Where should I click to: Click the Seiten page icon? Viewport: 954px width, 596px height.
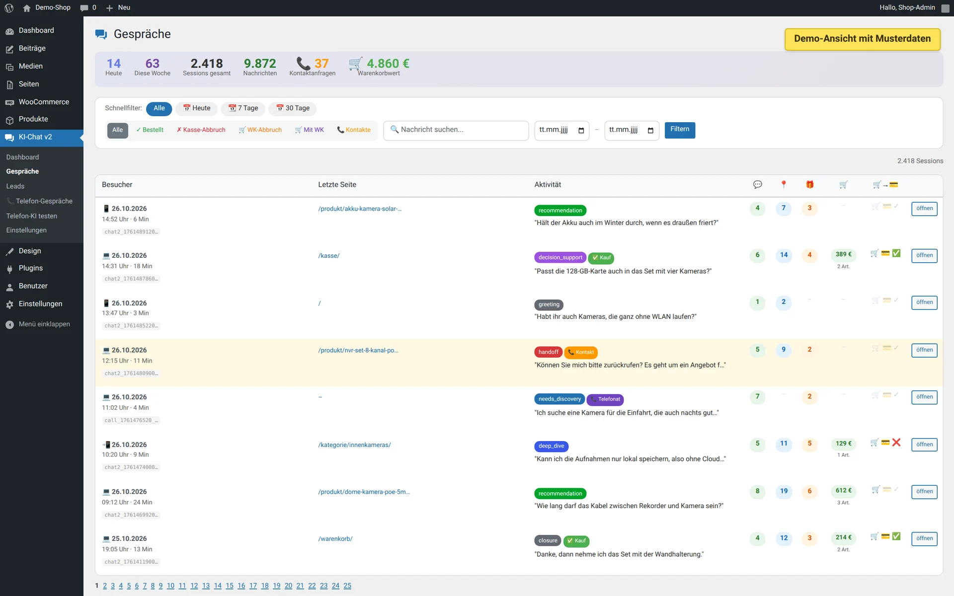(9, 85)
